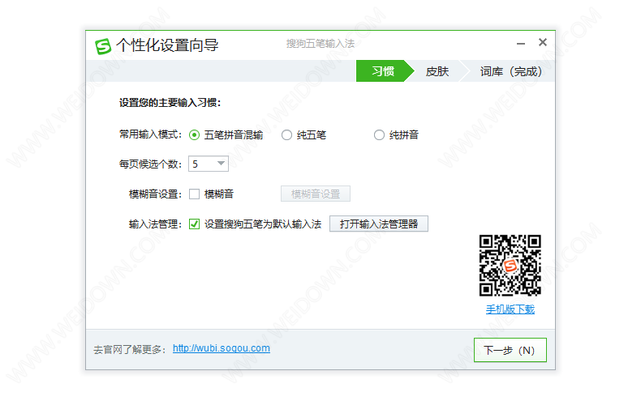Enable the 模糊音 checkbox
This screenshot has width=641, height=405.
(194, 194)
